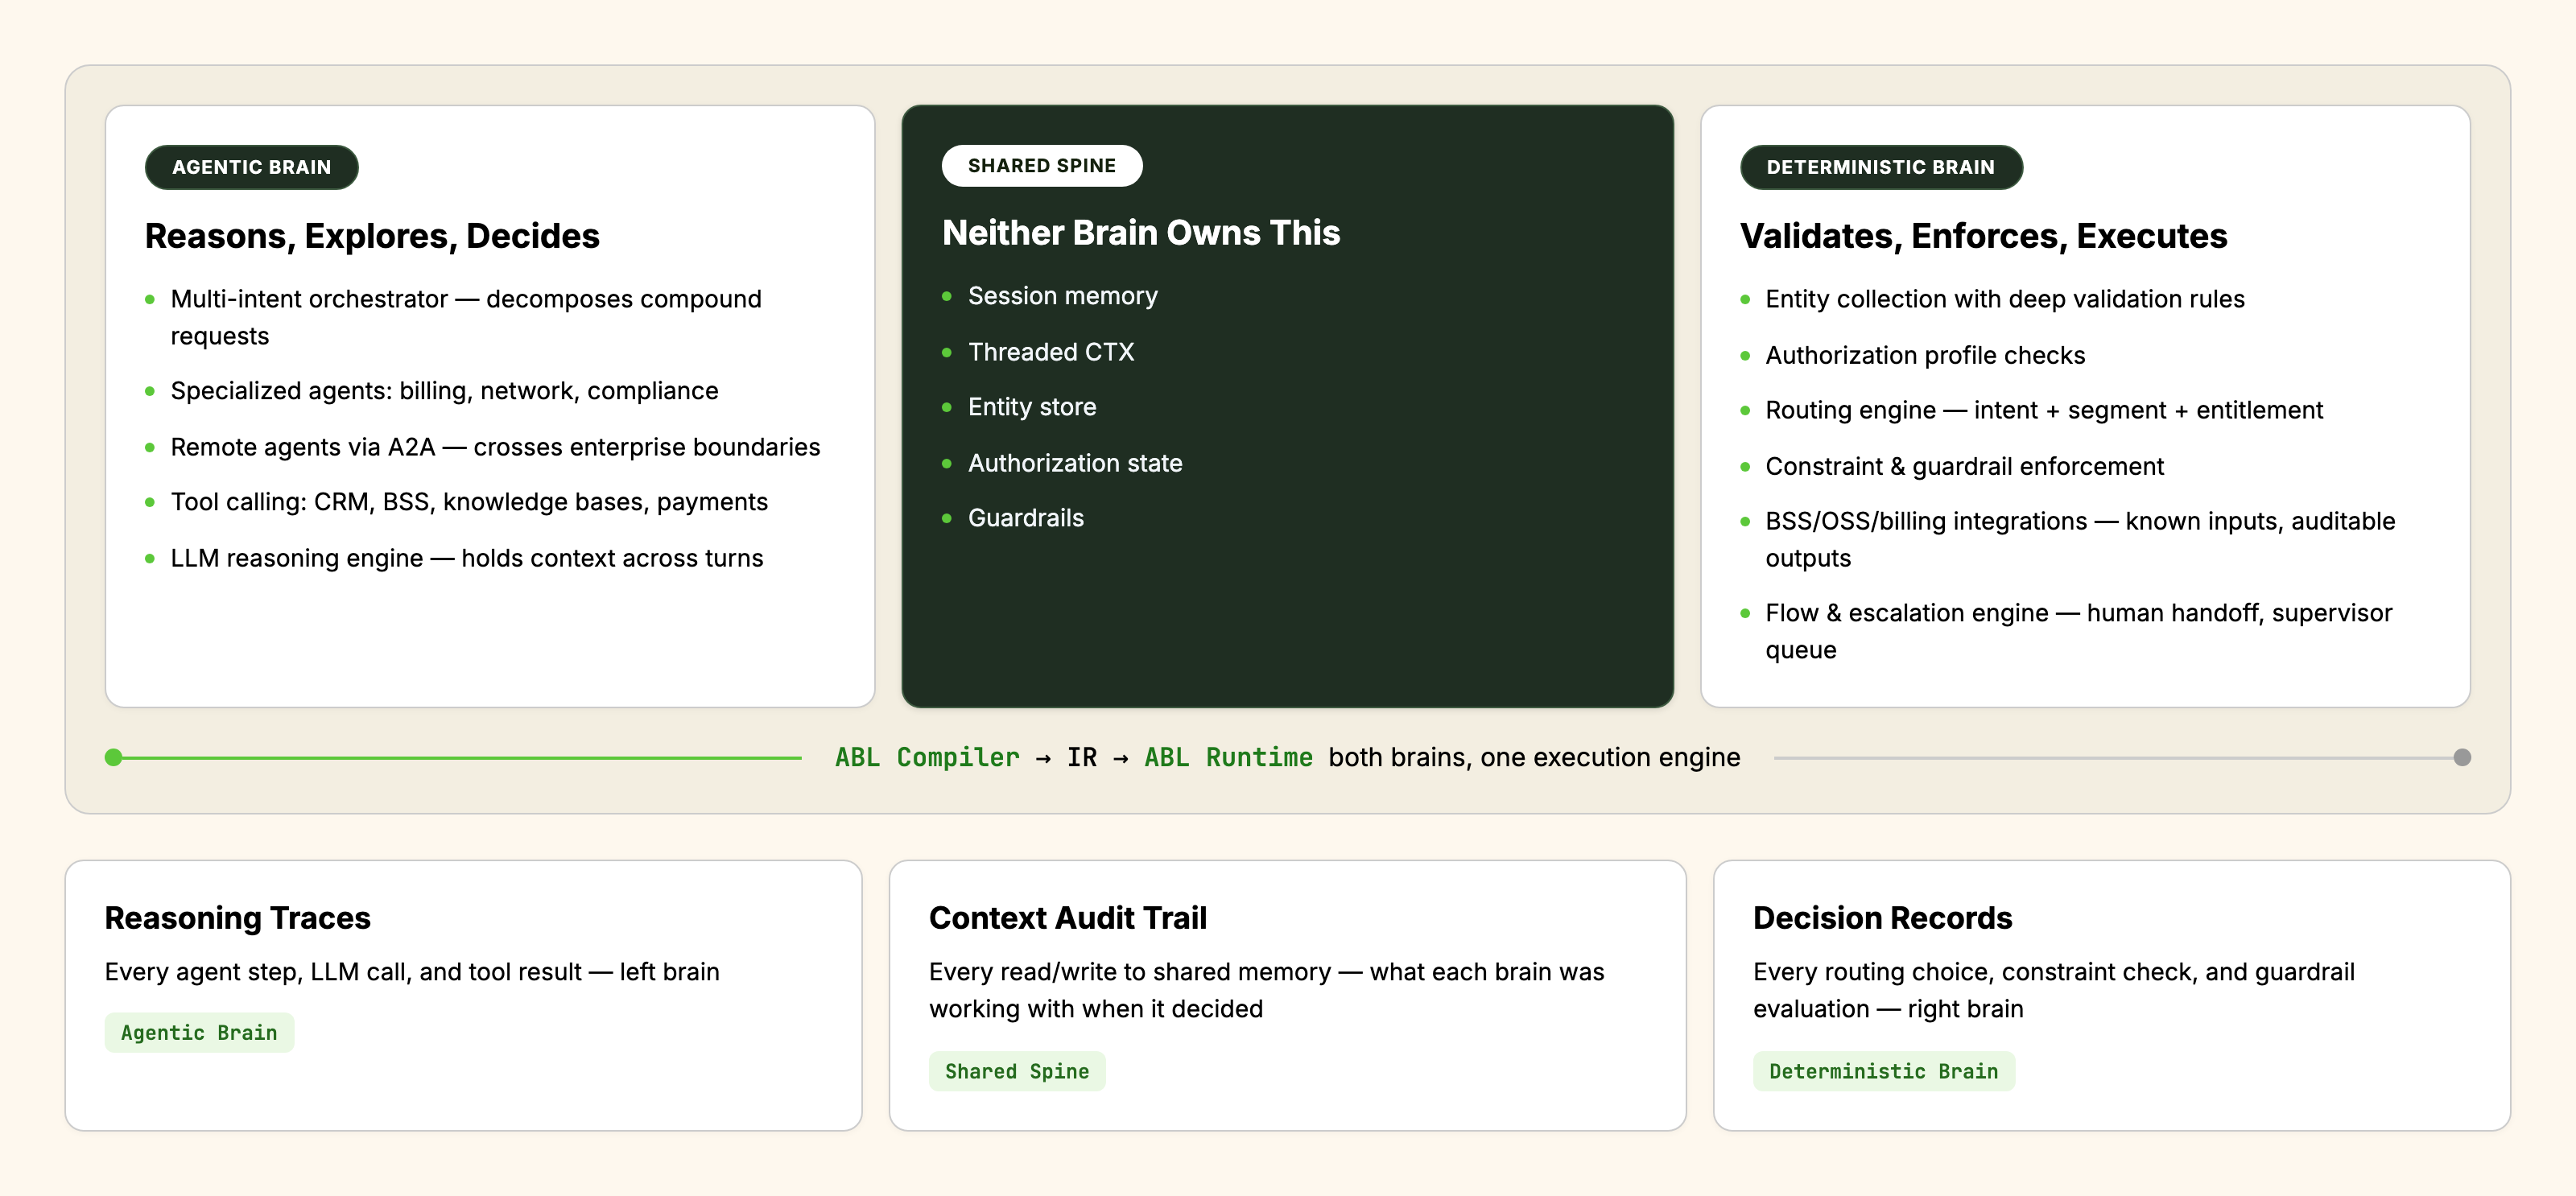The image size is (2576, 1196).
Task: Click 'Specialized agents: billing, network, compliance'
Action: coord(444,391)
